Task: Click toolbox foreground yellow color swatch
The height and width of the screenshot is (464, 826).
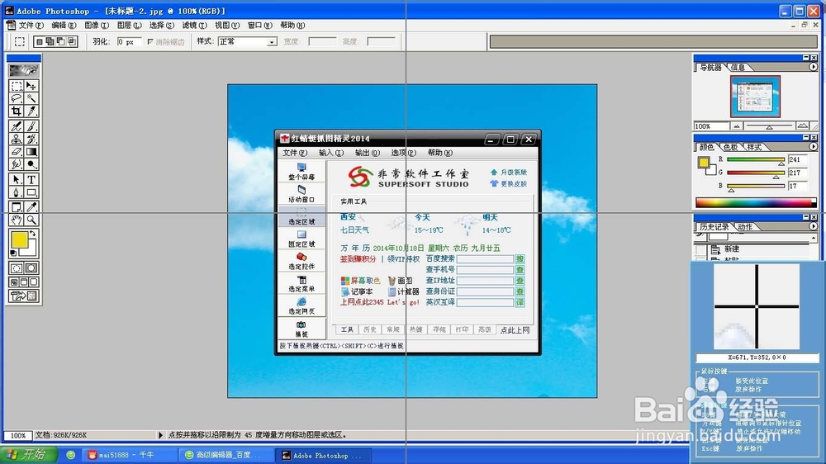Action: (x=20, y=240)
